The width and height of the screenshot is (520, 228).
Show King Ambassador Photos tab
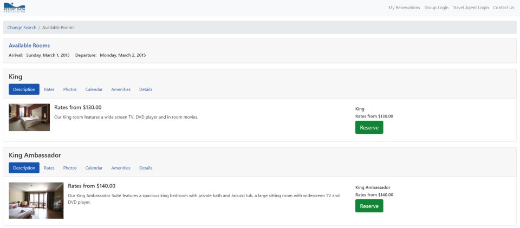70,168
